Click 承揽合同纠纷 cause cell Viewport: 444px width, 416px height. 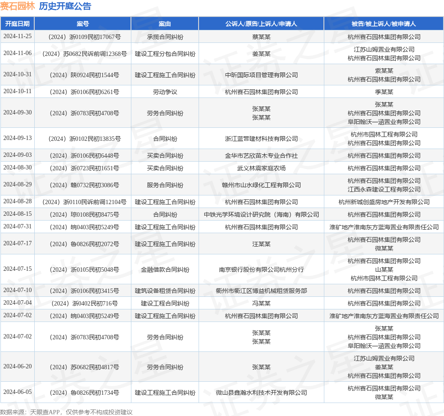pyautogui.click(x=165, y=37)
